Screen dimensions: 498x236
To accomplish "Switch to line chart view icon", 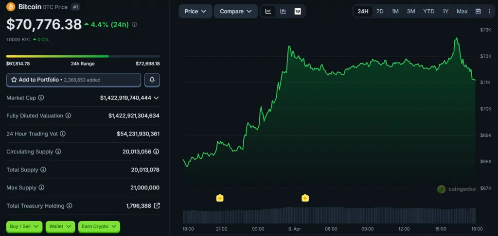I will [x=268, y=12].
